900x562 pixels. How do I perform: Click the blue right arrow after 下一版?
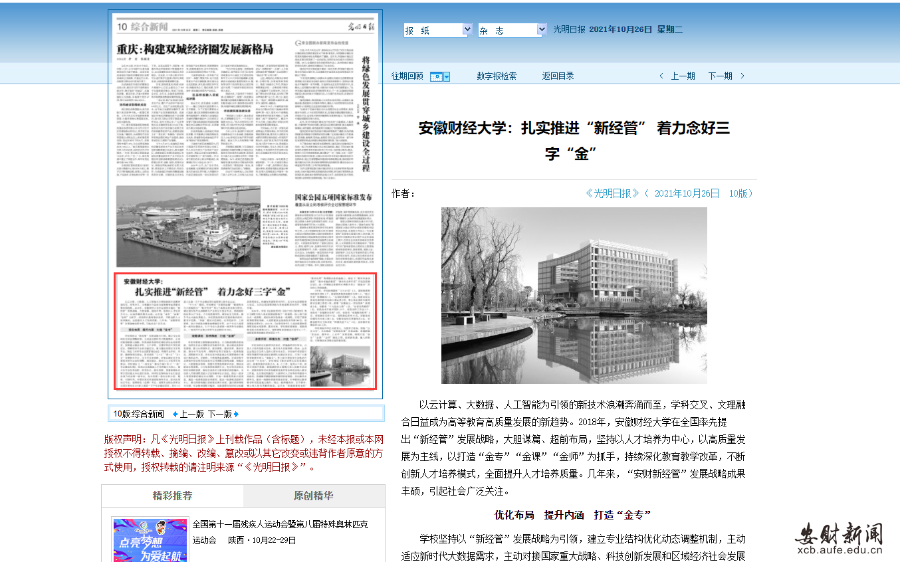(236, 414)
